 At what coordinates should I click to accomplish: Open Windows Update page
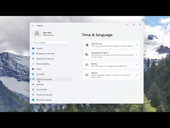[x=51, y=100]
